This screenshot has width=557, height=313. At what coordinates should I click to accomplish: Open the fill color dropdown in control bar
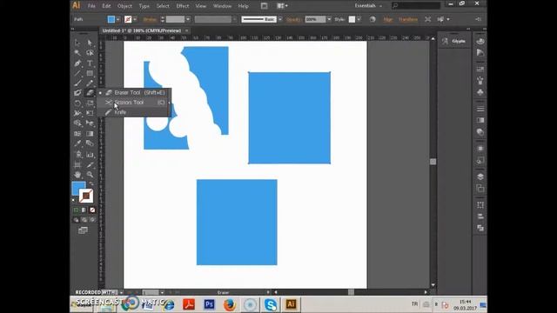pos(118,19)
